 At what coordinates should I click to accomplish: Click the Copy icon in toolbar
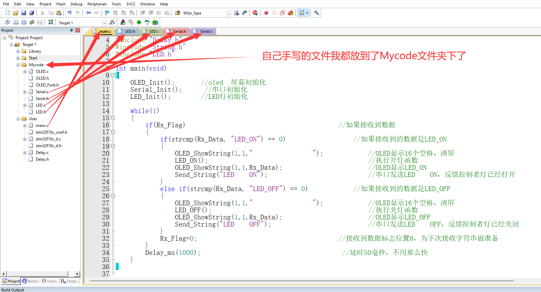pyautogui.click(x=51, y=13)
